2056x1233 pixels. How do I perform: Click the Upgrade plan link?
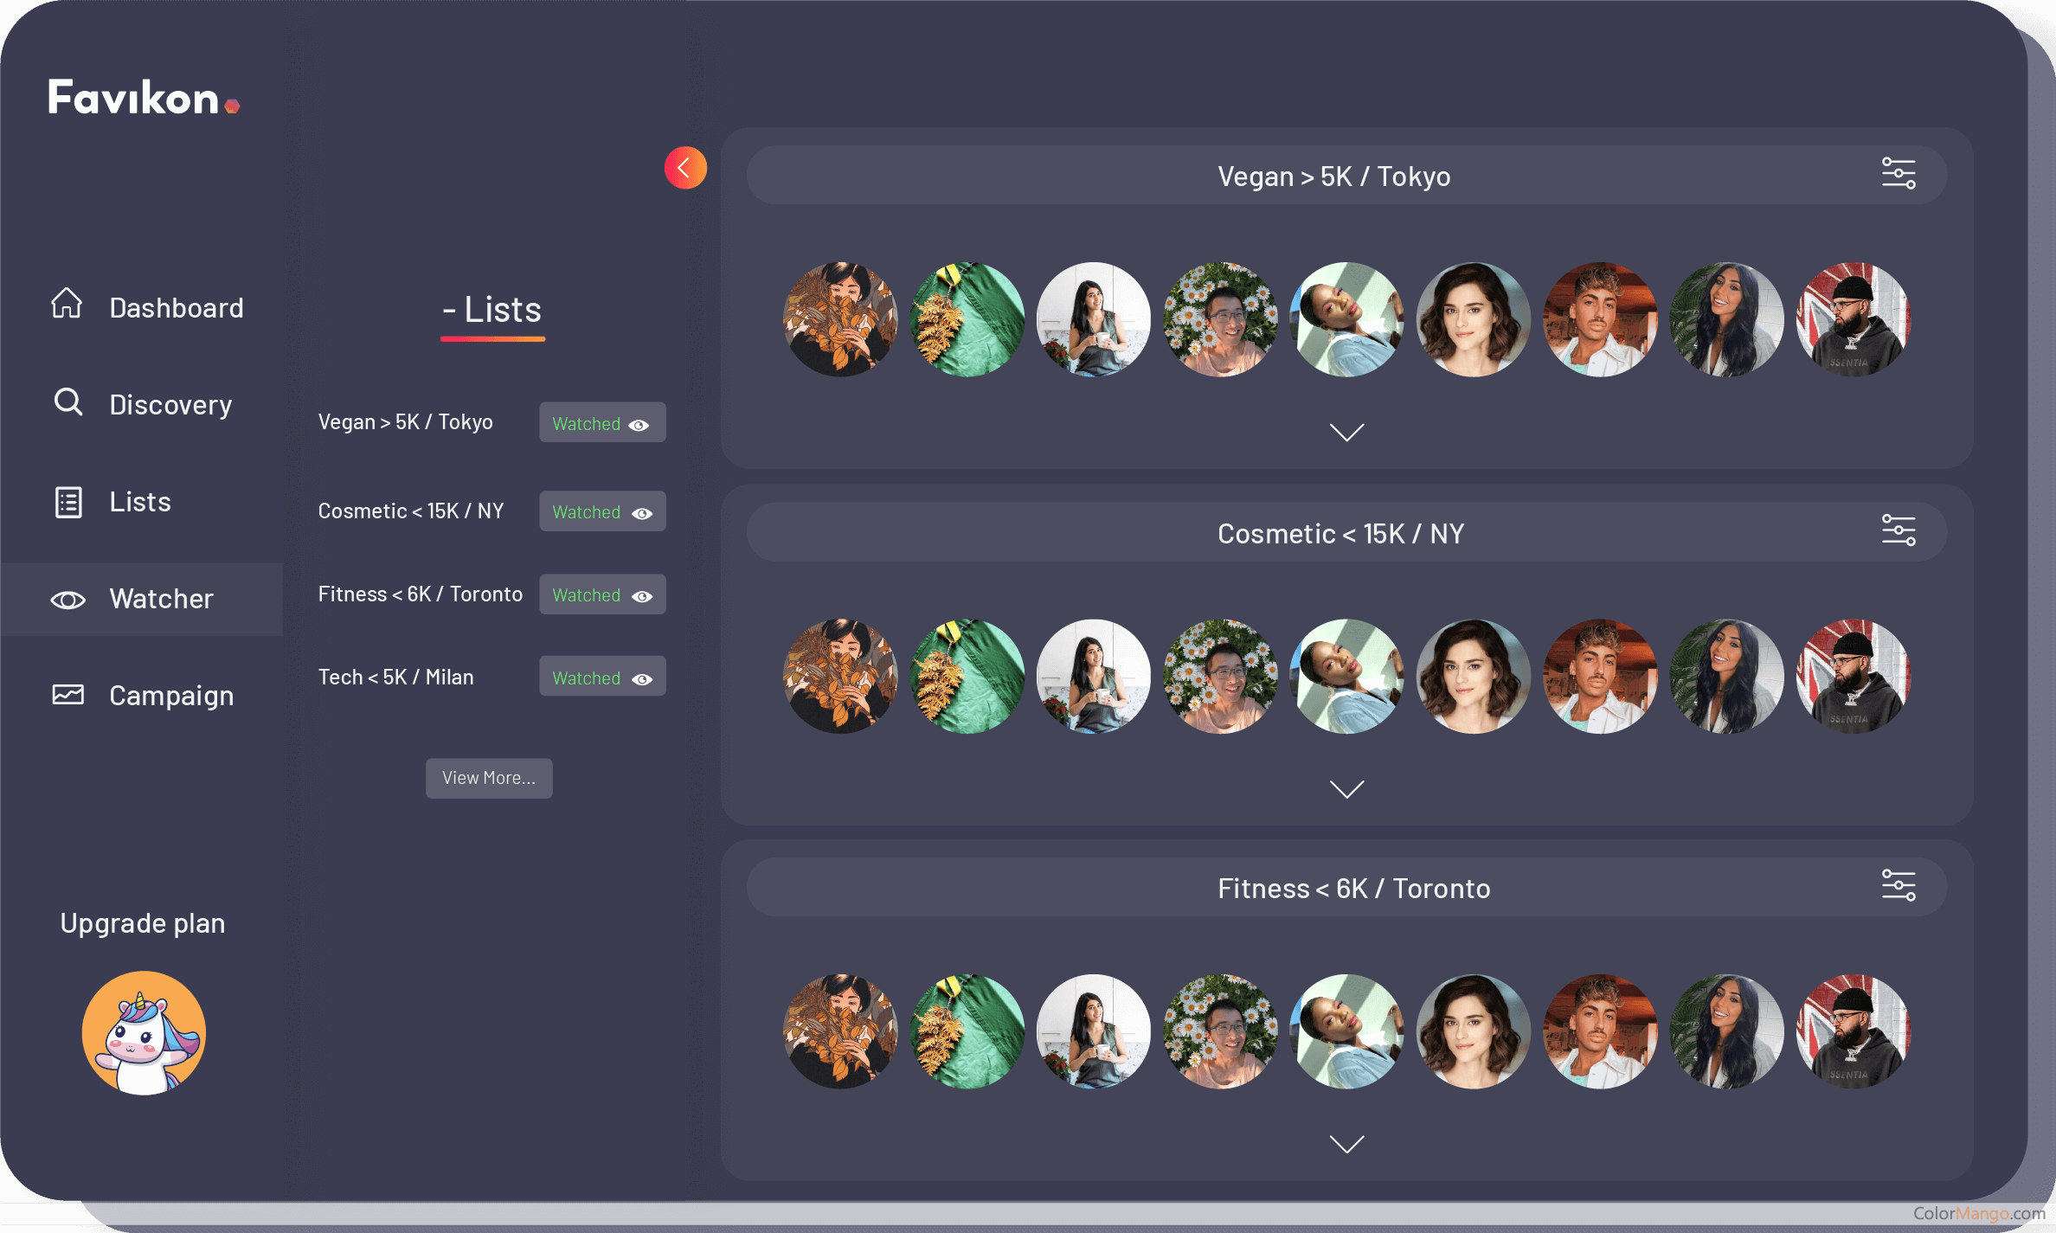tap(143, 923)
